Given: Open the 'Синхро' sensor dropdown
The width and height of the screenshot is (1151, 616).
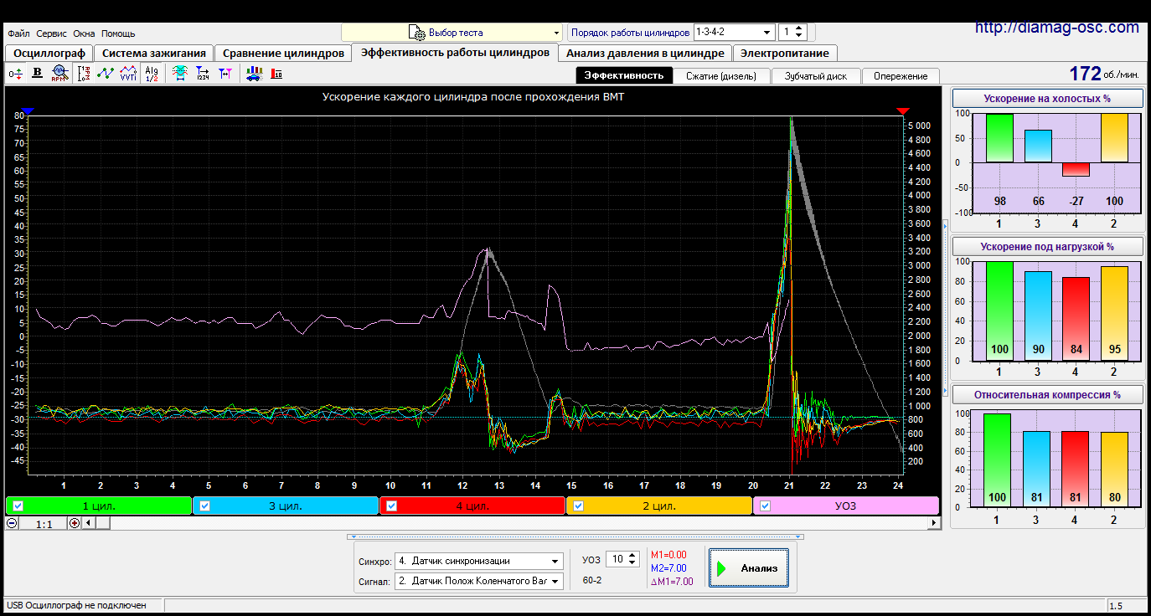Looking at the screenshot, I should tap(479, 561).
